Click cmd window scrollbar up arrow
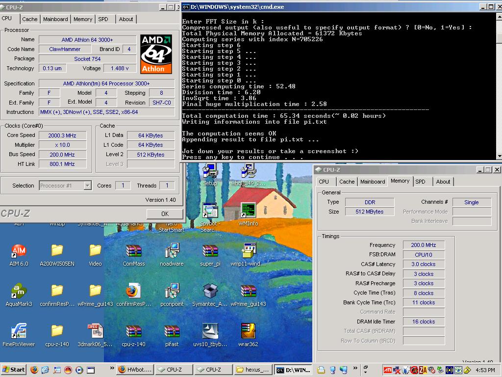 [499, 16]
